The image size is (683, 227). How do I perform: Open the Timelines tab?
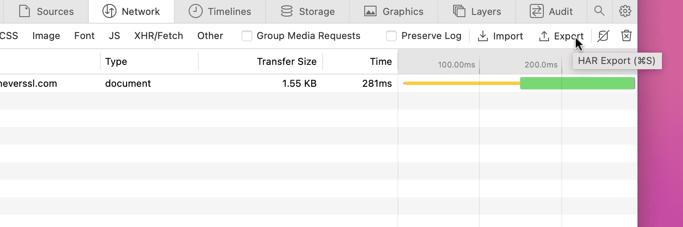tap(220, 11)
